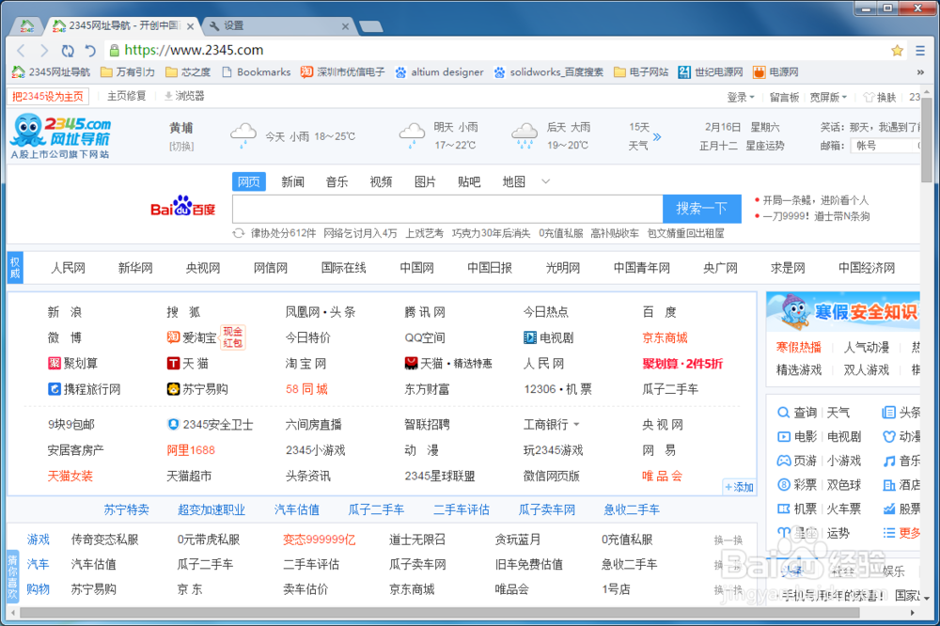Show more bookmarks overflow chevron
Image resolution: width=940 pixels, height=626 pixels.
(920, 72)
